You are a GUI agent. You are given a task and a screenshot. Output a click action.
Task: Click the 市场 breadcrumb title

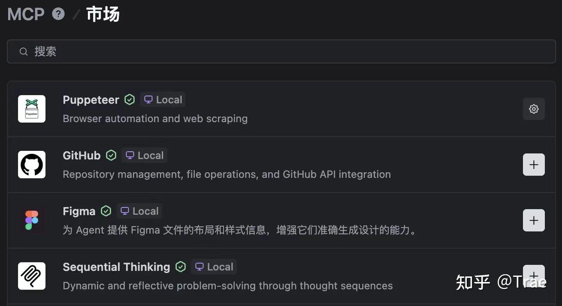(103, 14)
